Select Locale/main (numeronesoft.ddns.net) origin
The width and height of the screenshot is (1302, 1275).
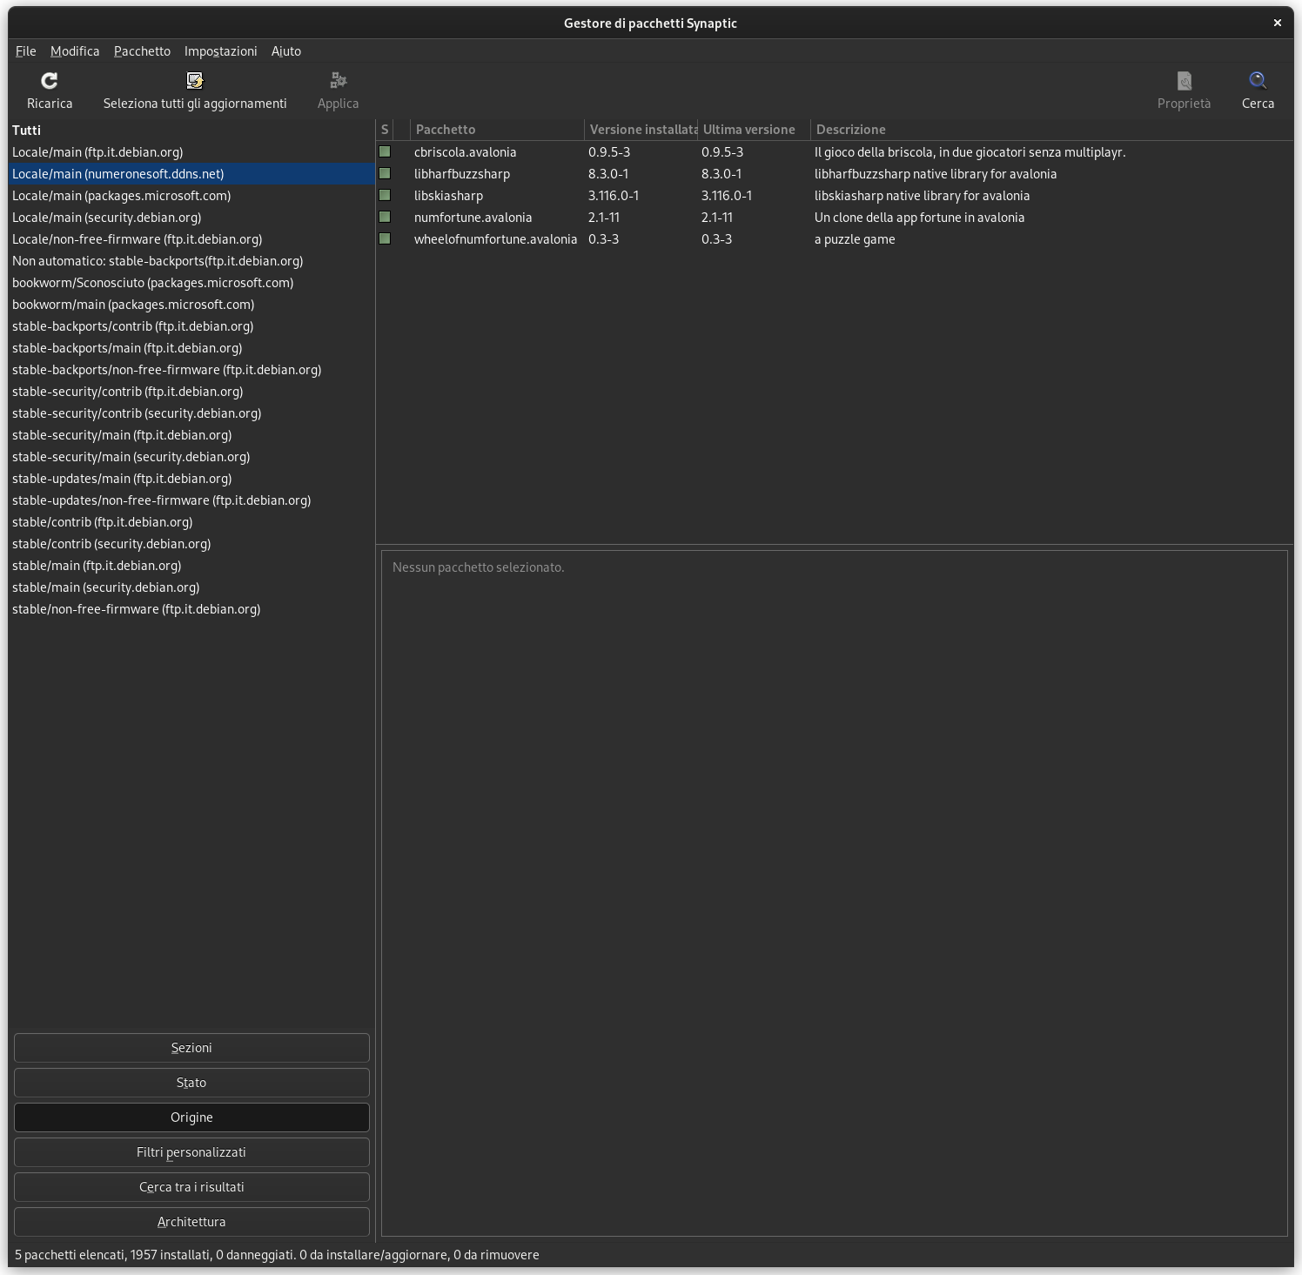(x=191, y=174)
